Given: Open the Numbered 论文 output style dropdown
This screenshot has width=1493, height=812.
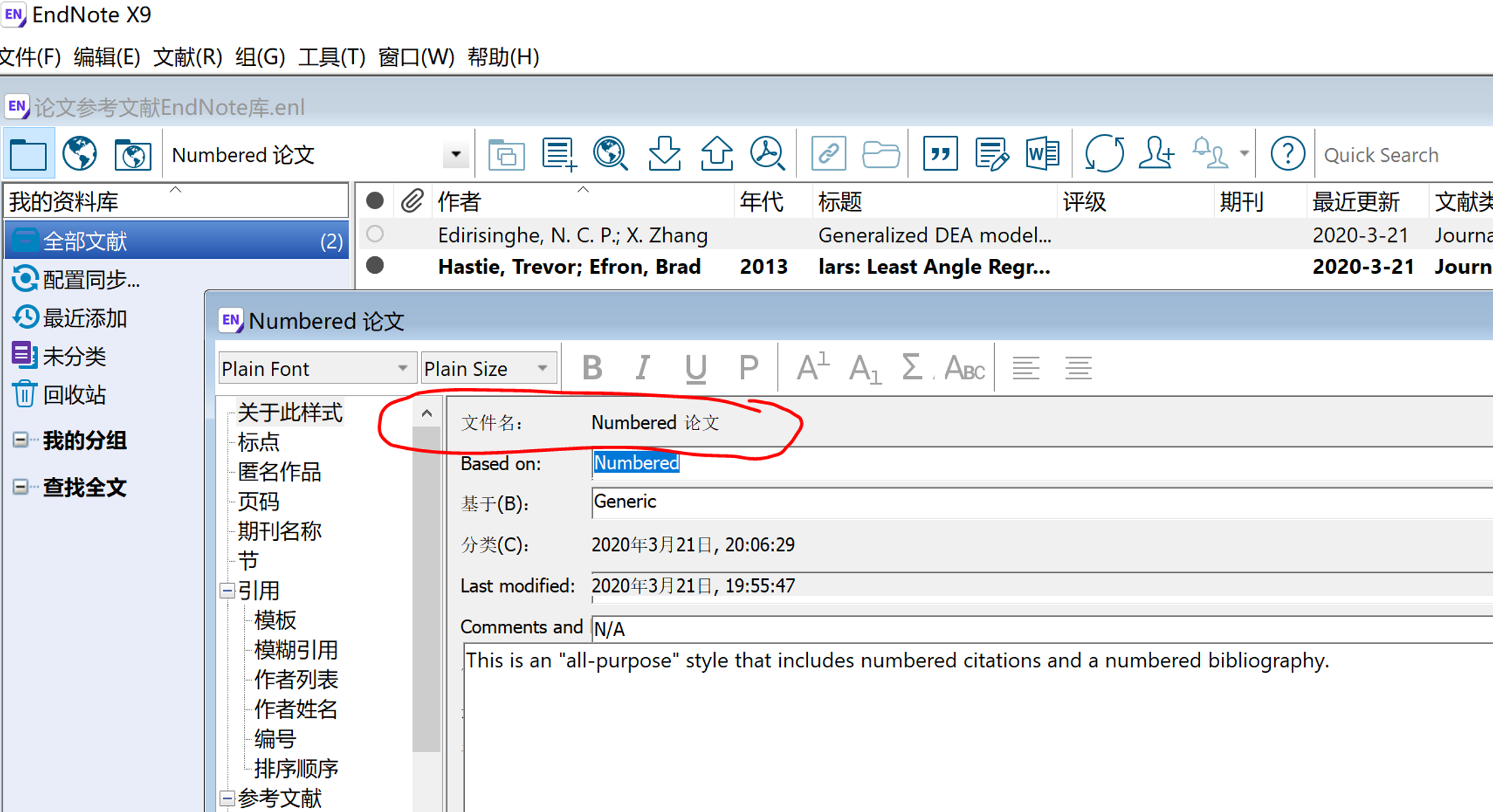Looking at the screenshot, I should pos(455,155).
